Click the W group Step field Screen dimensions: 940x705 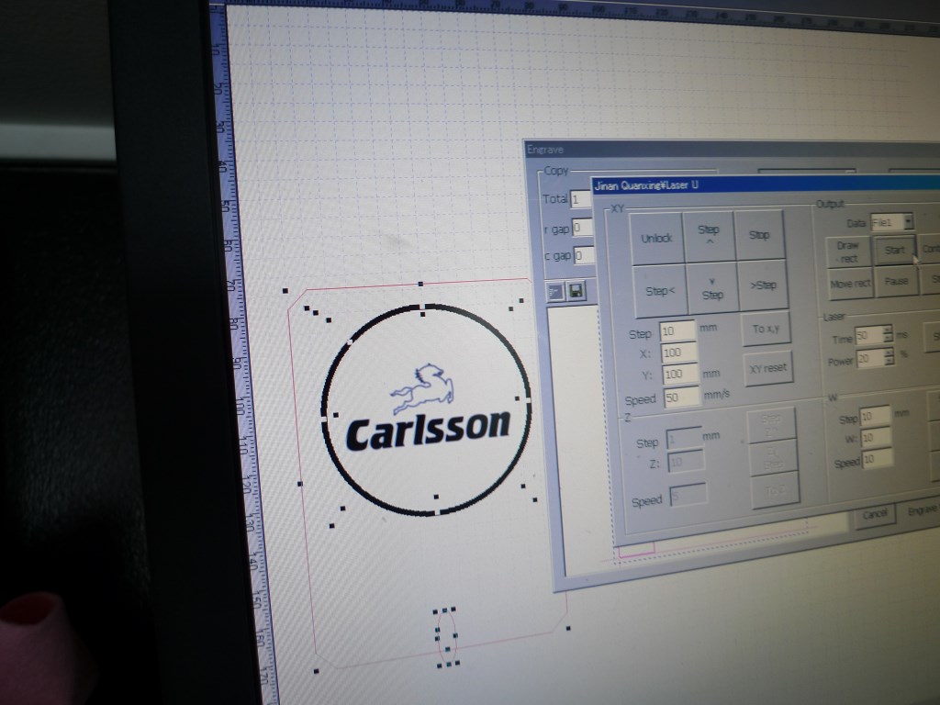point(875,416)
